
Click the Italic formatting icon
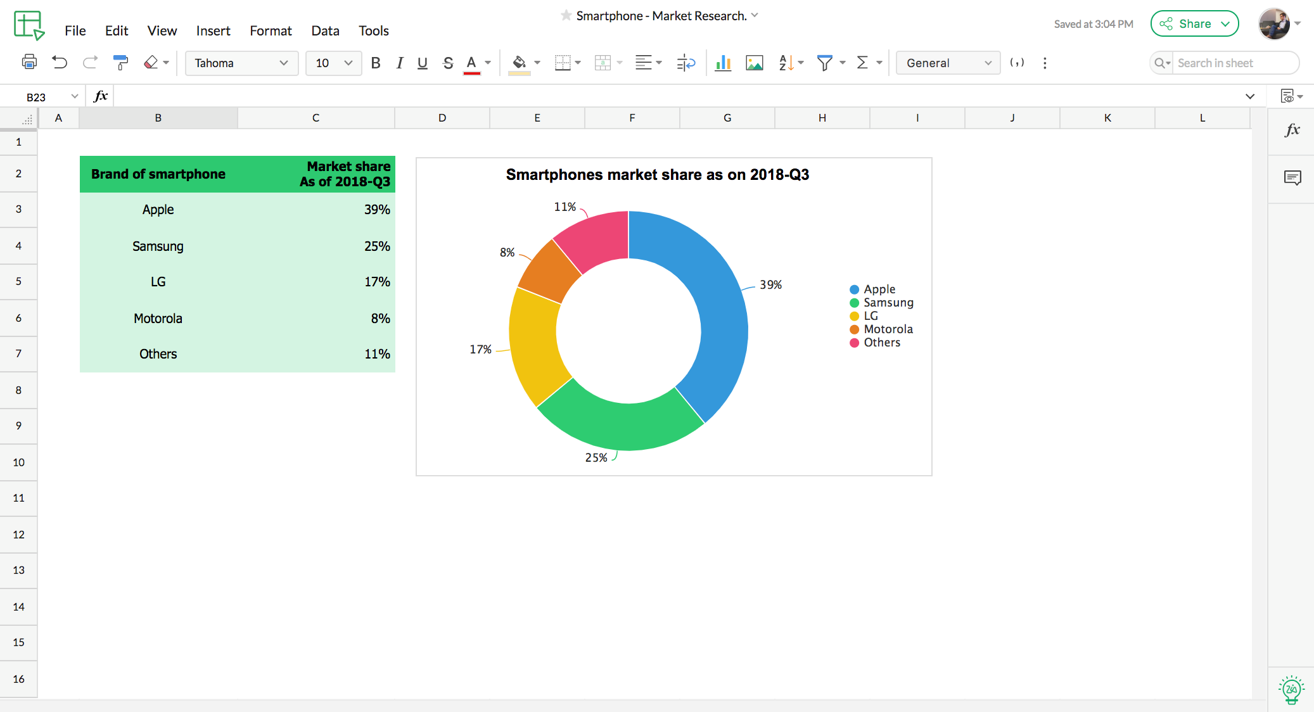tap(398, 63)
